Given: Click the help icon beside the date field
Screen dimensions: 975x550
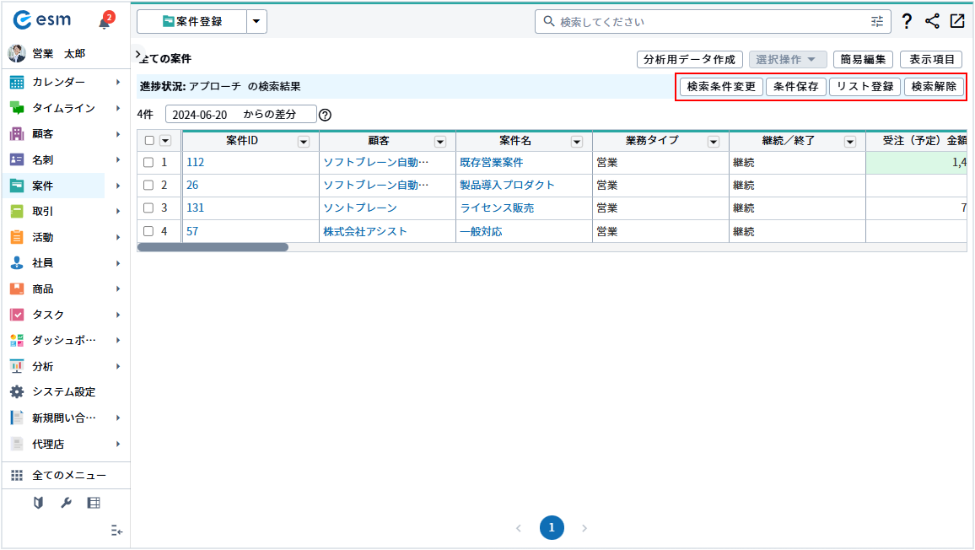Looking at the screenshot, I should tap(325, 115).
